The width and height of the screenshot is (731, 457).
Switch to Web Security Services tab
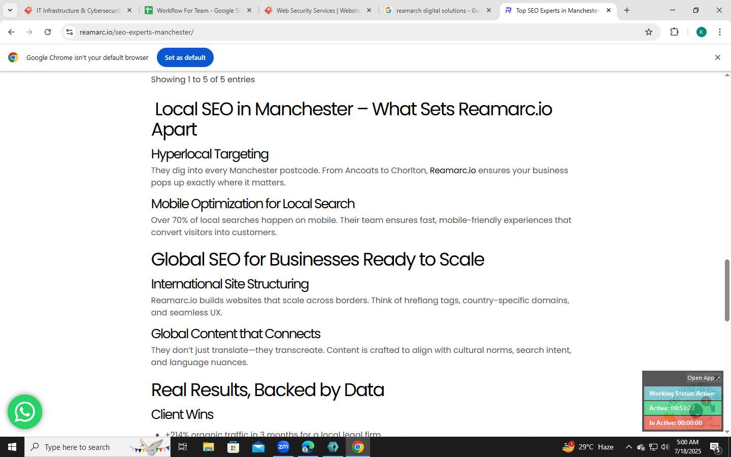click(317, 10)
